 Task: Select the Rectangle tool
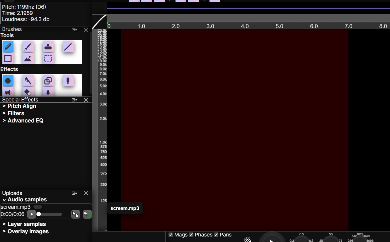[x=8, y=58]
